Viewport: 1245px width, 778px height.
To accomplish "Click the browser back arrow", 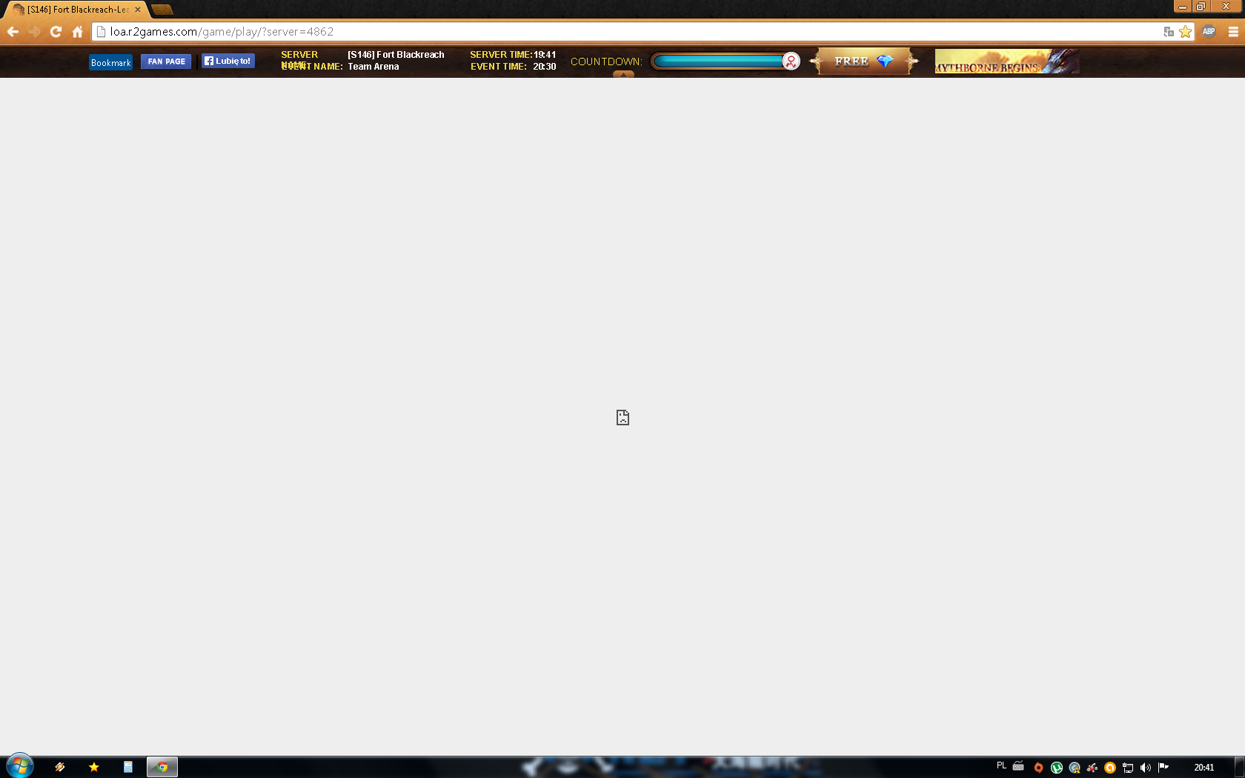I will click(x=13, y=32).
